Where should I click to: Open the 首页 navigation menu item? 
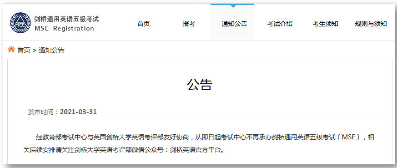144,24
